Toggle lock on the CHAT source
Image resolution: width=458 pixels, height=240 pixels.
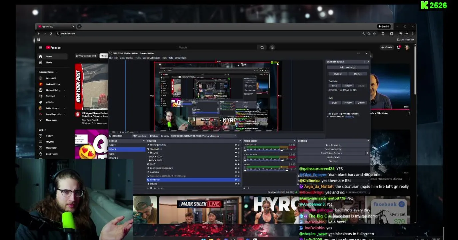(x=238, y=164)
